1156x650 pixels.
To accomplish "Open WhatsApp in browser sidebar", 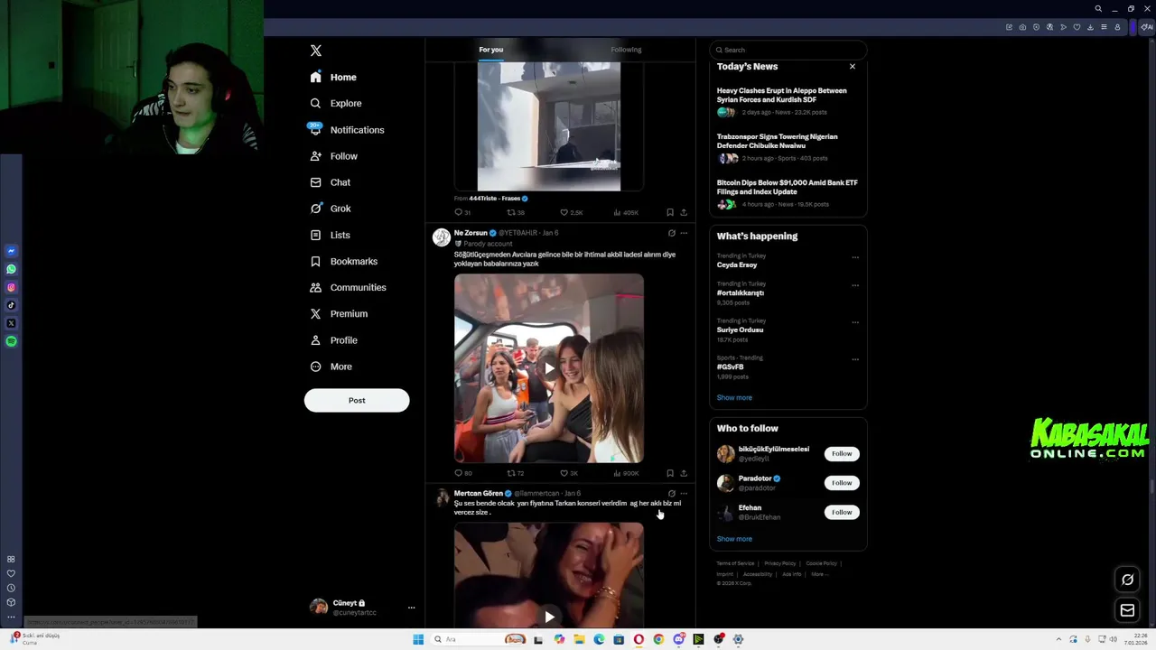I will [x=11, y=269].
